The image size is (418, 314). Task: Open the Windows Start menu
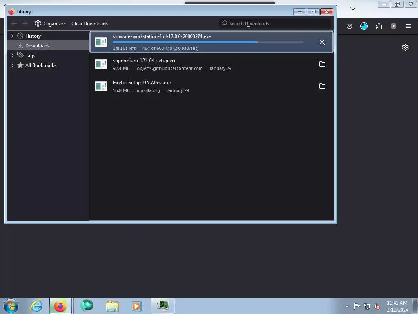11,306
